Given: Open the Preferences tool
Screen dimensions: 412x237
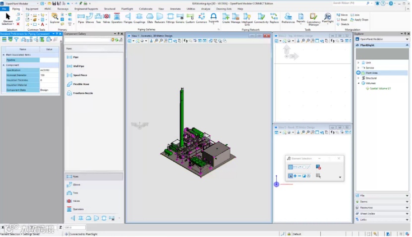Looking at the screenshot, I should click(288, 18).
